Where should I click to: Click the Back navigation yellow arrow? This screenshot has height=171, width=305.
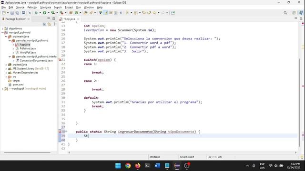point(154,13)
